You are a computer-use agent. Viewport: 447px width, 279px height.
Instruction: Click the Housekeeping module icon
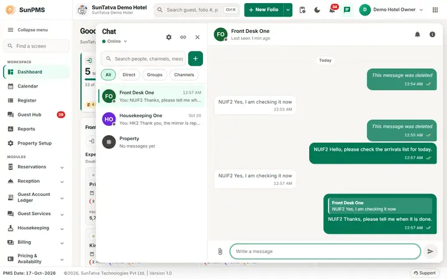point(11,228)
